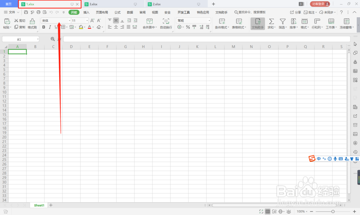Open the font name dropdown (宋体)

pos(69,21)
